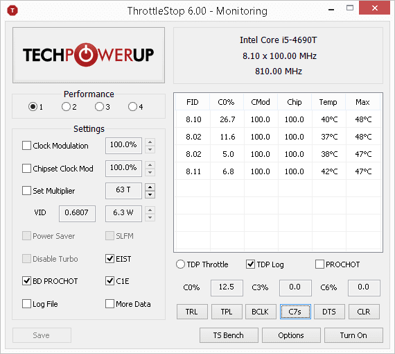The height and width of the screenshot is (354, 395).
Task: Open the TRL turbo ratio limits
Action: 192,312
